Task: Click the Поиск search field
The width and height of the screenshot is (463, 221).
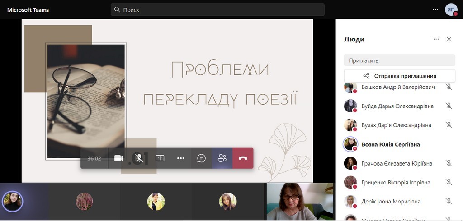Action: pyautogui.click(x=217, y=9)
